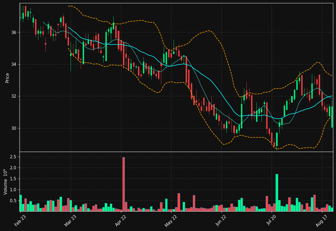Click the 0.5 volume tick label

[x=13, y=201]
